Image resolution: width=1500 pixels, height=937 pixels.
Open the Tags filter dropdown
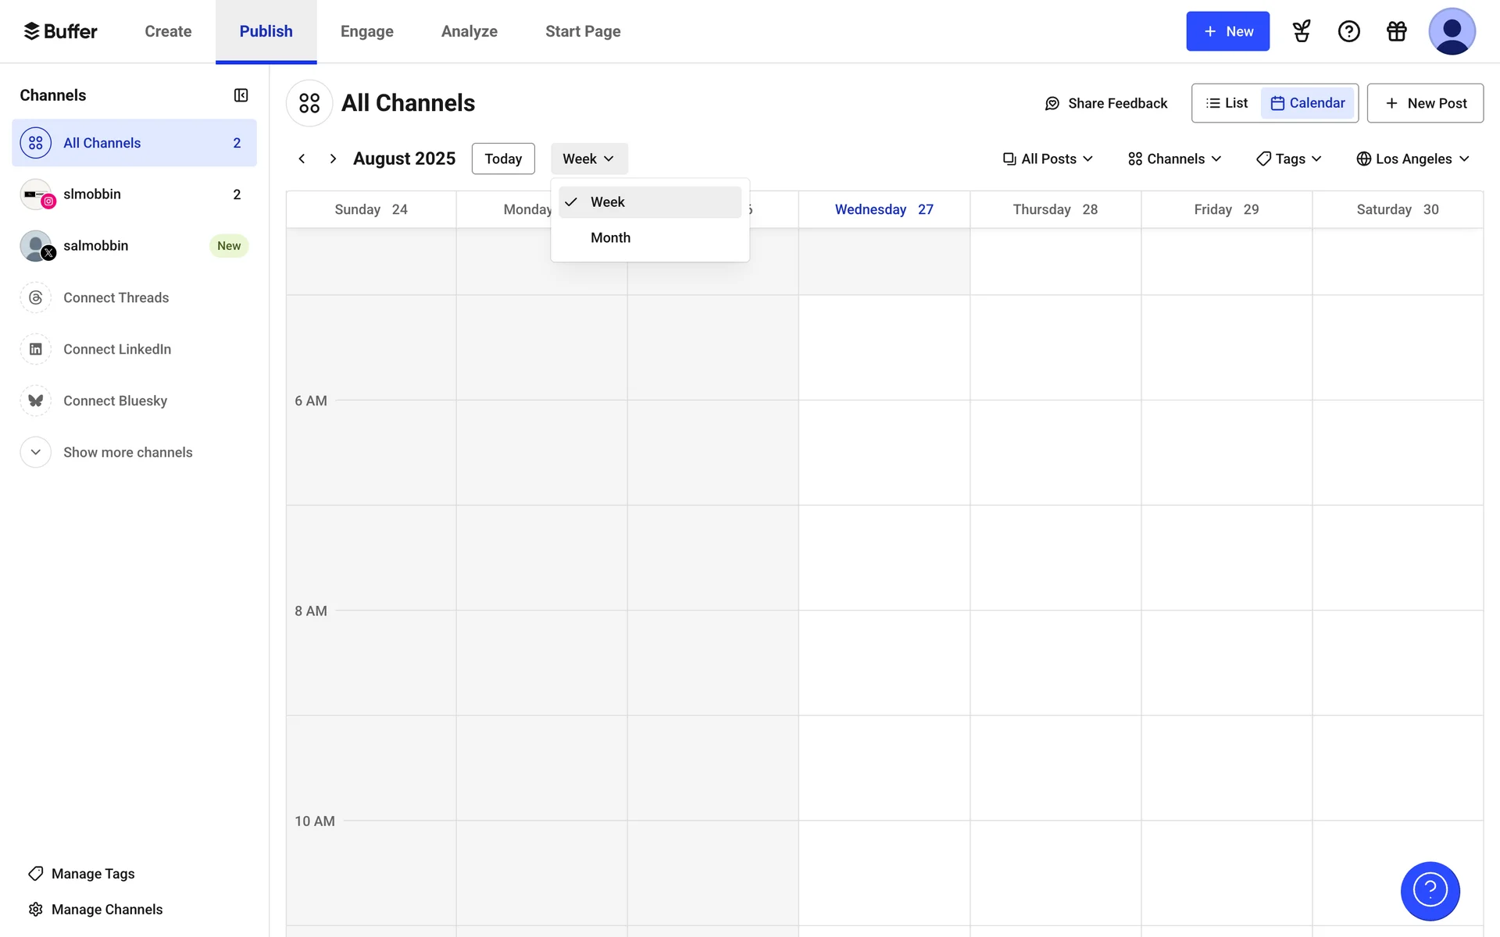point(1289,159)
